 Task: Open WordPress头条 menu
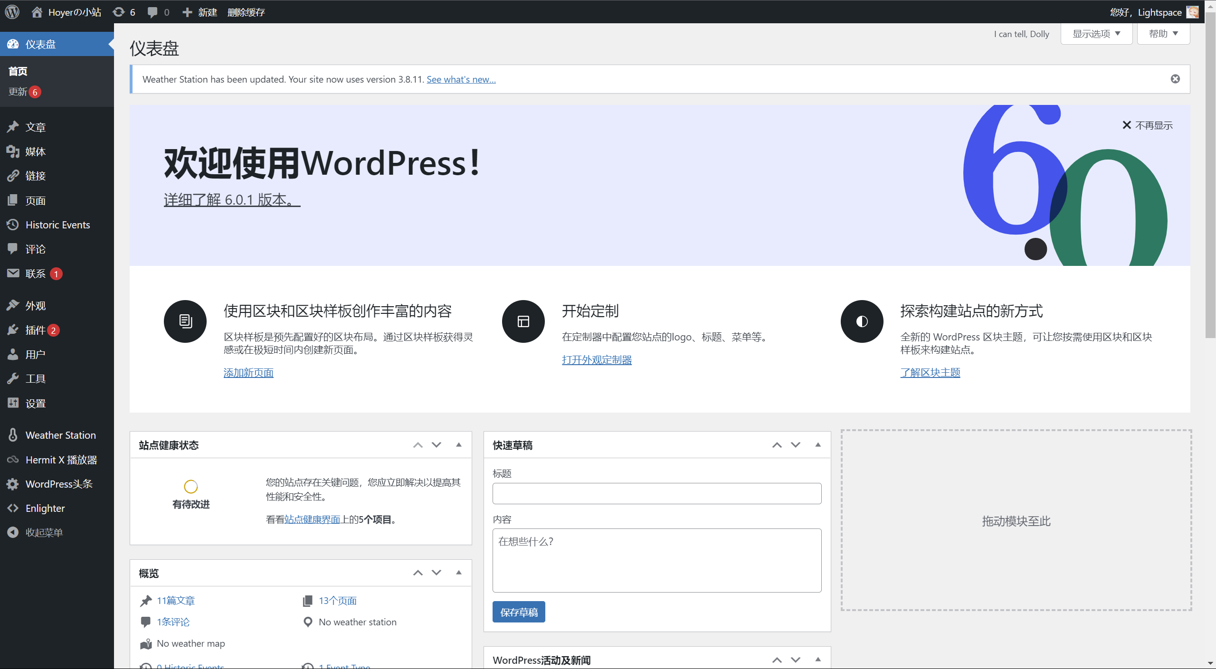point(57,484)
